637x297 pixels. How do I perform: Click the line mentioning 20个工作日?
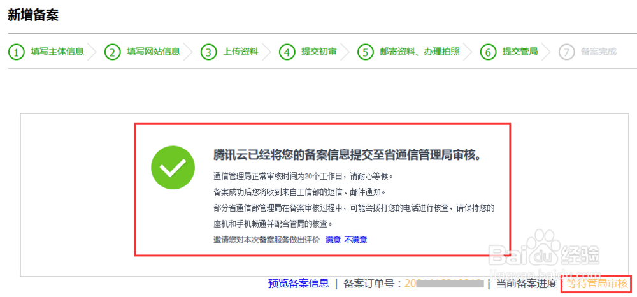[304, 177]
